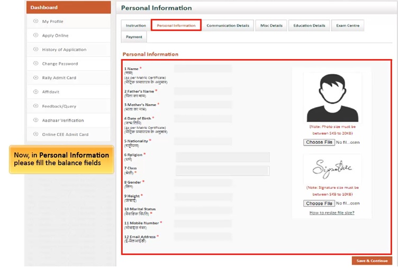This screenshot has height=268, width=398.
Task: Open the Religion dropdown
Action: (223, 157)
